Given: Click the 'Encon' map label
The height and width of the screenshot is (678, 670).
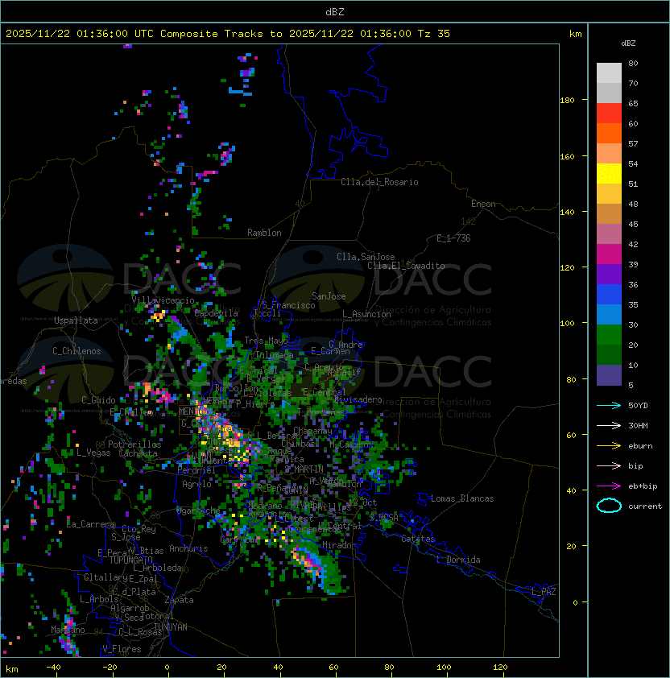Looking at the screenshot, I should 483,204.
